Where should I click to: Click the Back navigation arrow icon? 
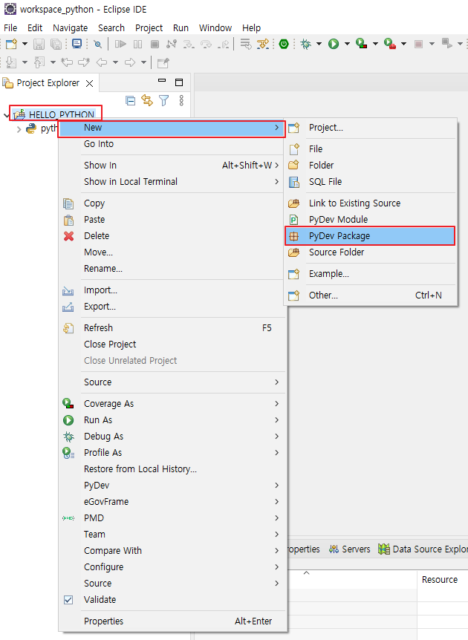click(x=102, y=62)
